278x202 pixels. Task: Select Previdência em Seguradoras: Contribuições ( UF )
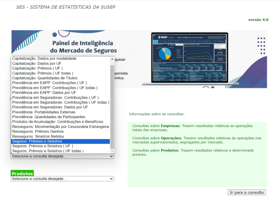point(60,98)
